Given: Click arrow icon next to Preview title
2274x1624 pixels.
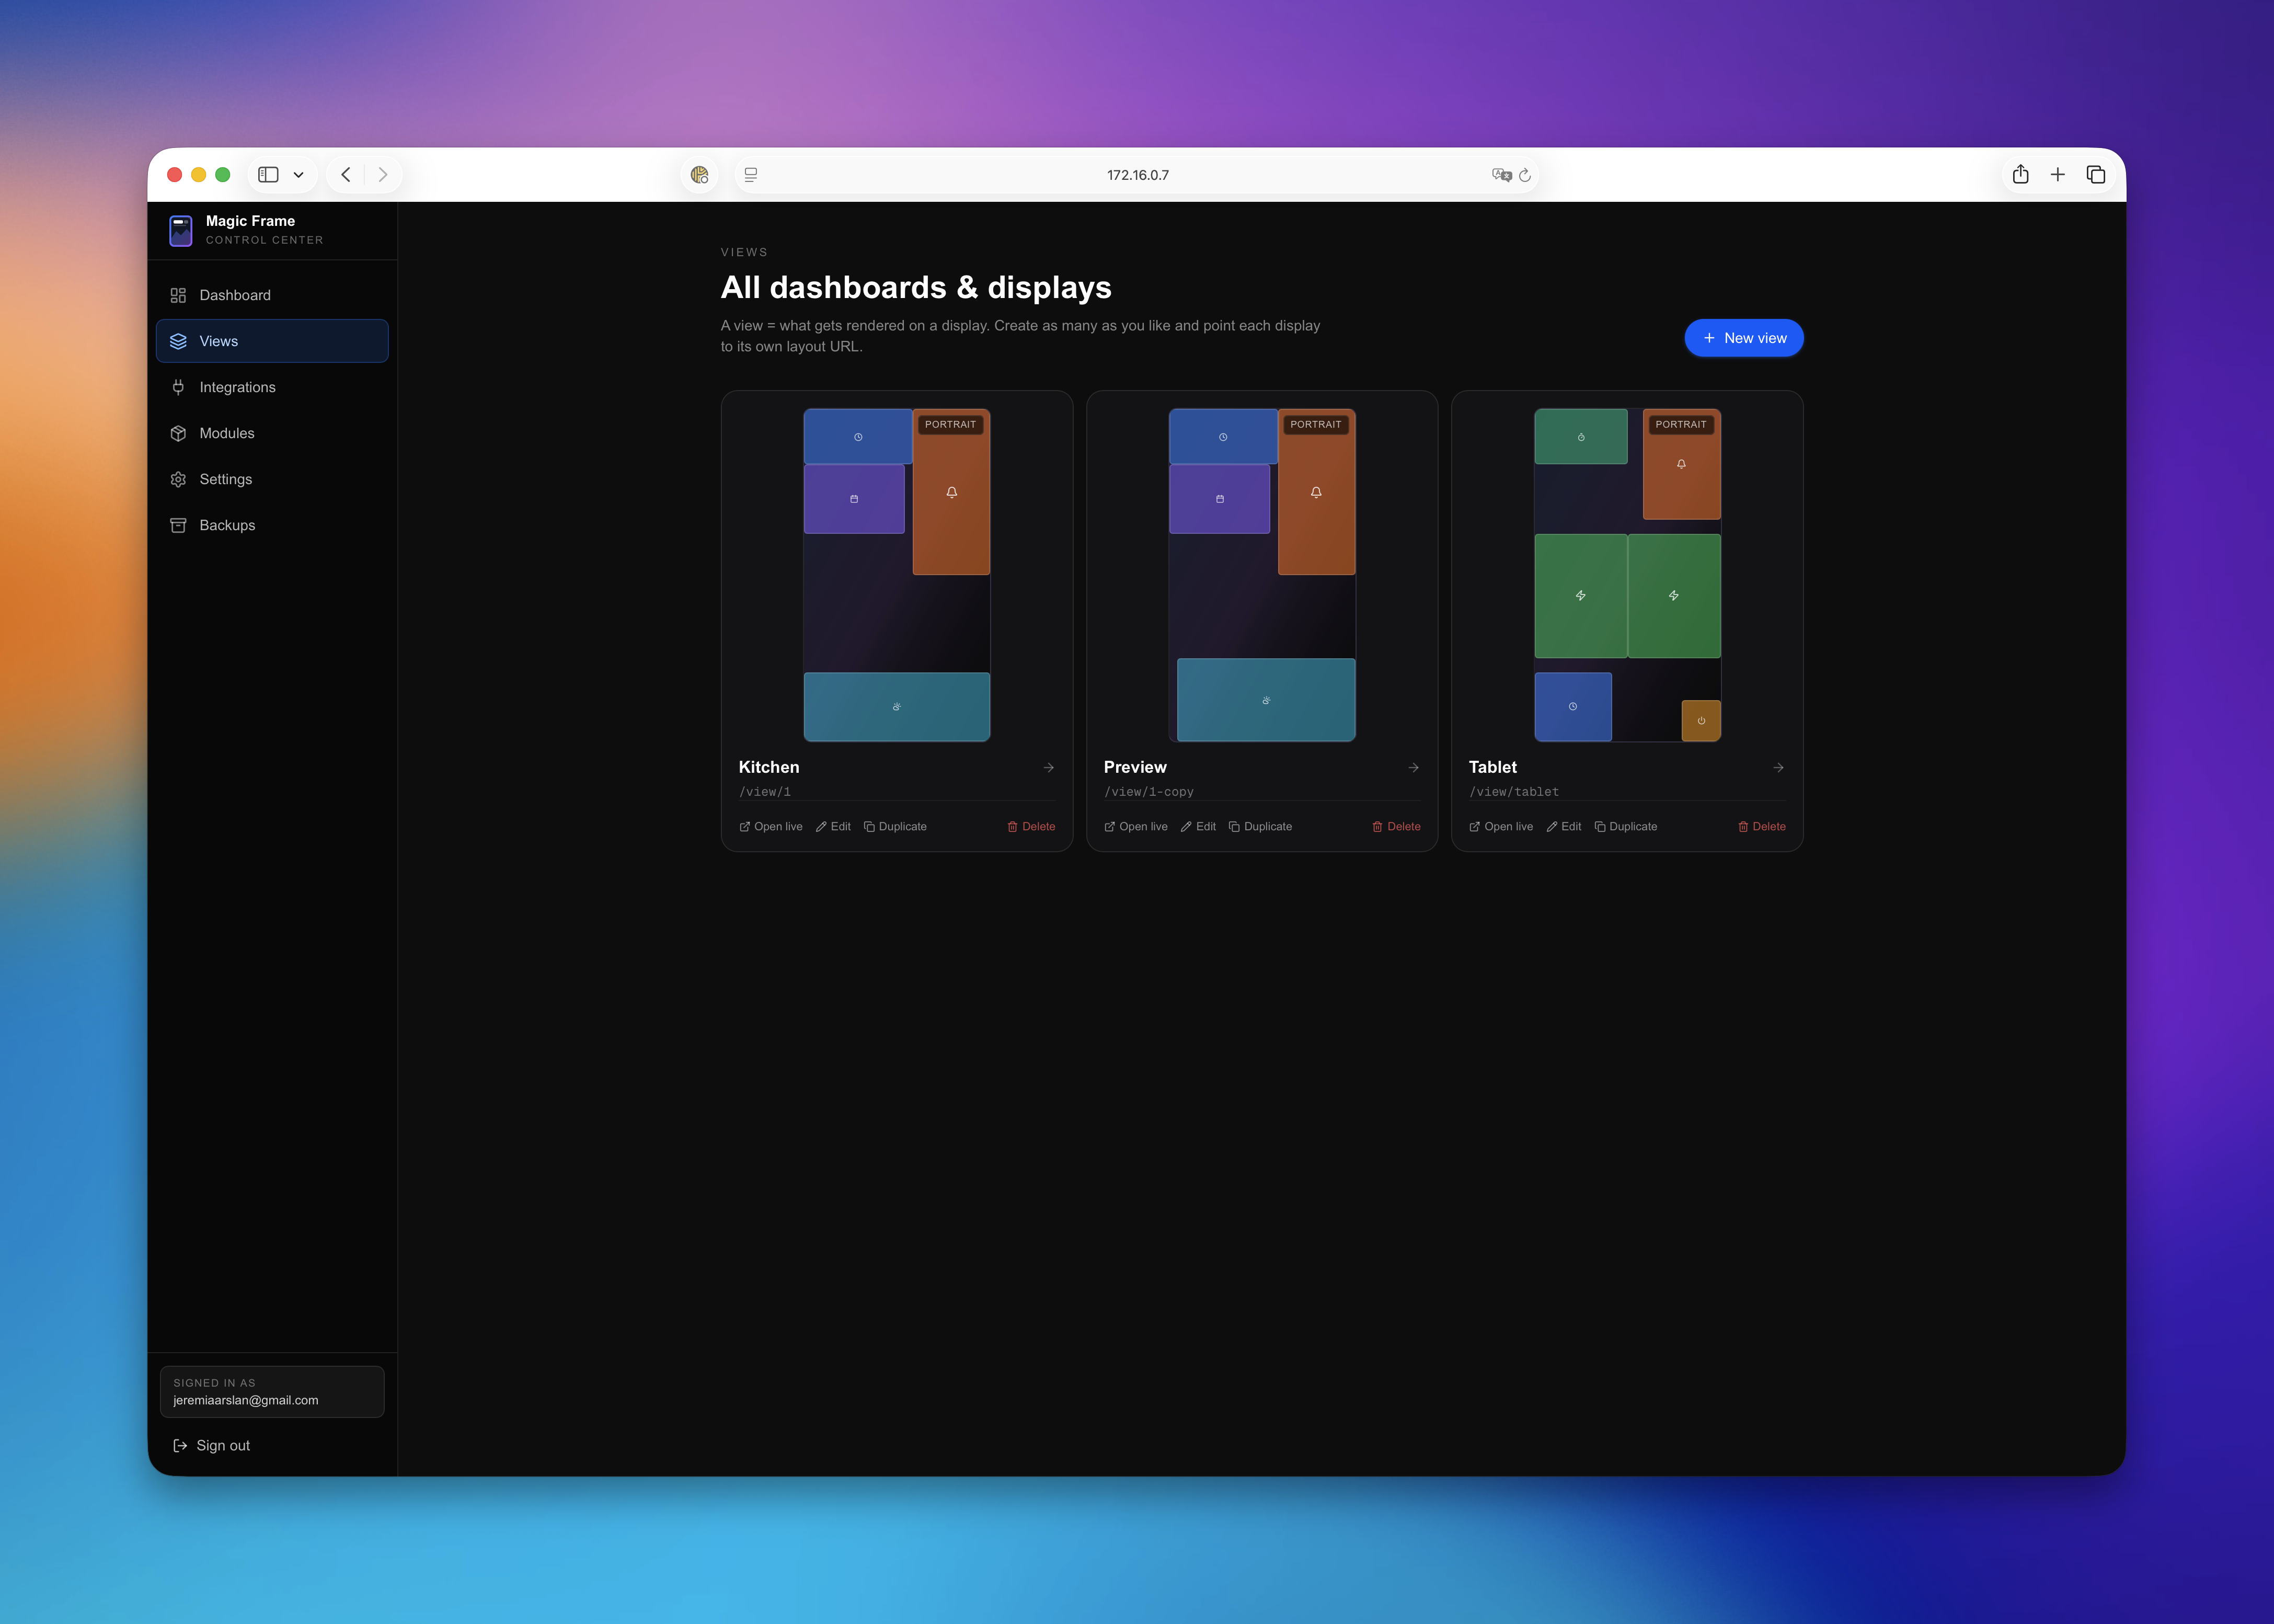Looking at the screenshot, I should point(1414,768).
